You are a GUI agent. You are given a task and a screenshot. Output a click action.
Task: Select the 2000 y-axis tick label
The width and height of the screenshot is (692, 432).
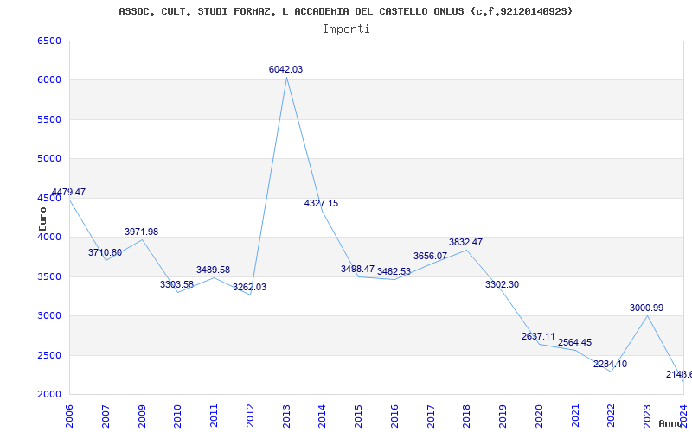[49, 394]
